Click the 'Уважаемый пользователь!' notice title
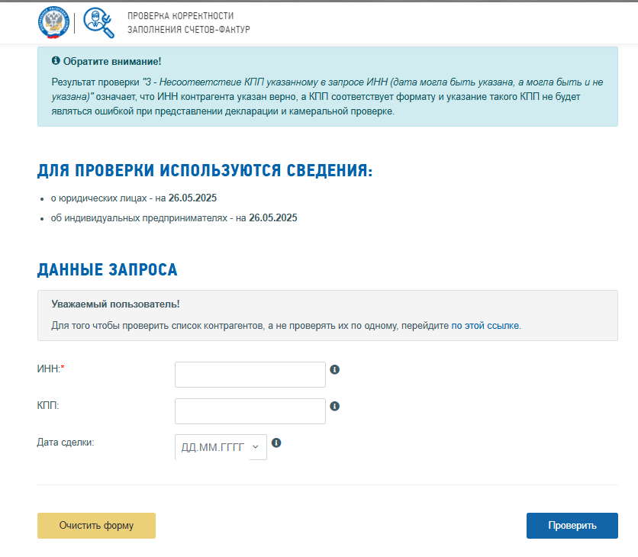The width and height of the screenshot is (638, 557). [x=115, y=304]
